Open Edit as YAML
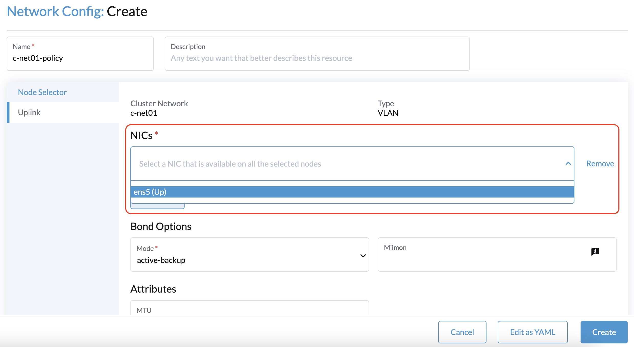 coord(533,332)
